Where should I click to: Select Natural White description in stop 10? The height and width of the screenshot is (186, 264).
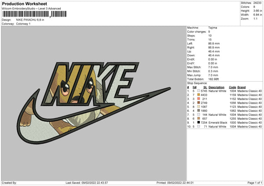(217, 127)
